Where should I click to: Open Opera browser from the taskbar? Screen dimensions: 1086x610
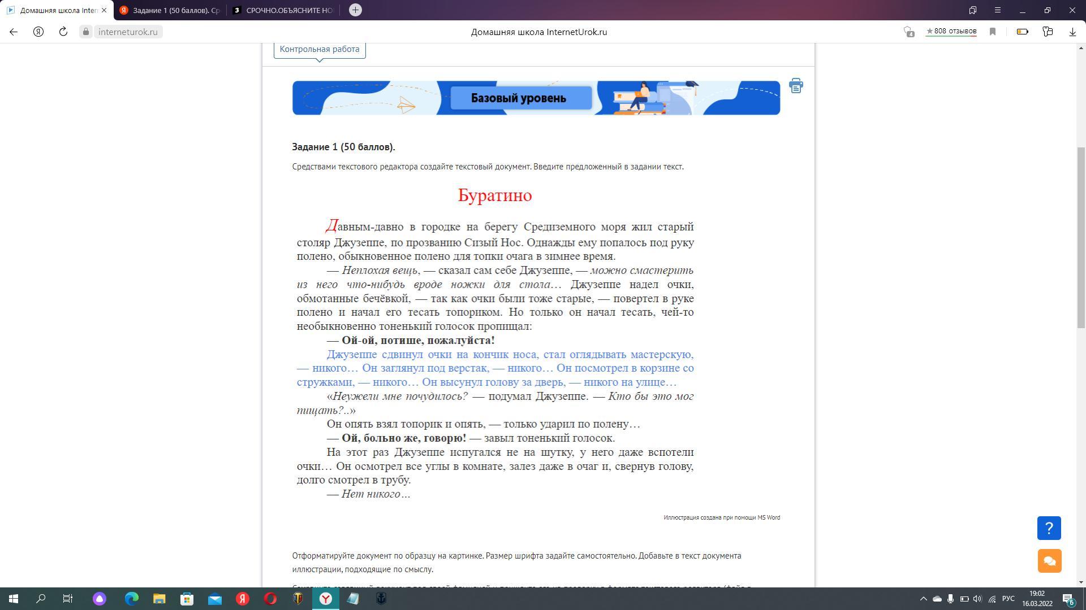coord(270,599)
